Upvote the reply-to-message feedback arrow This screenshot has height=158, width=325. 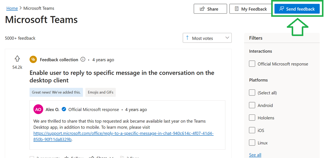point(17,59)
